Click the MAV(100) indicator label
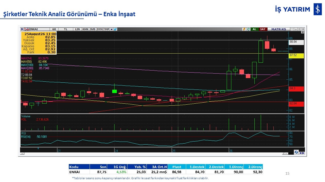The width and height of the screenshot is (325, 182). [x=27, y=65]
